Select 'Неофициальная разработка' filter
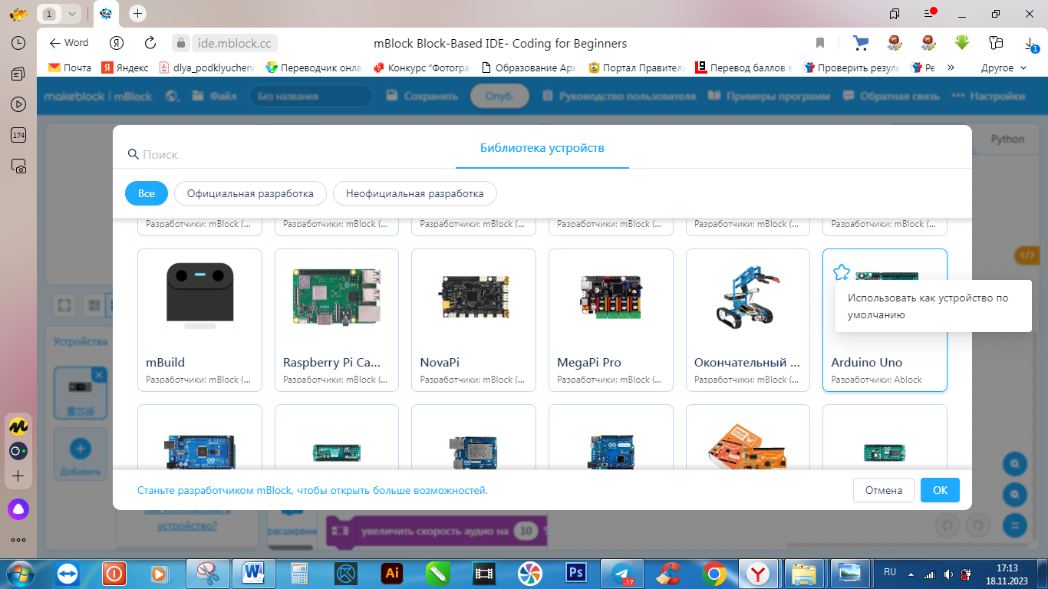The image size is (1048, 589). (x=414, y=193)
